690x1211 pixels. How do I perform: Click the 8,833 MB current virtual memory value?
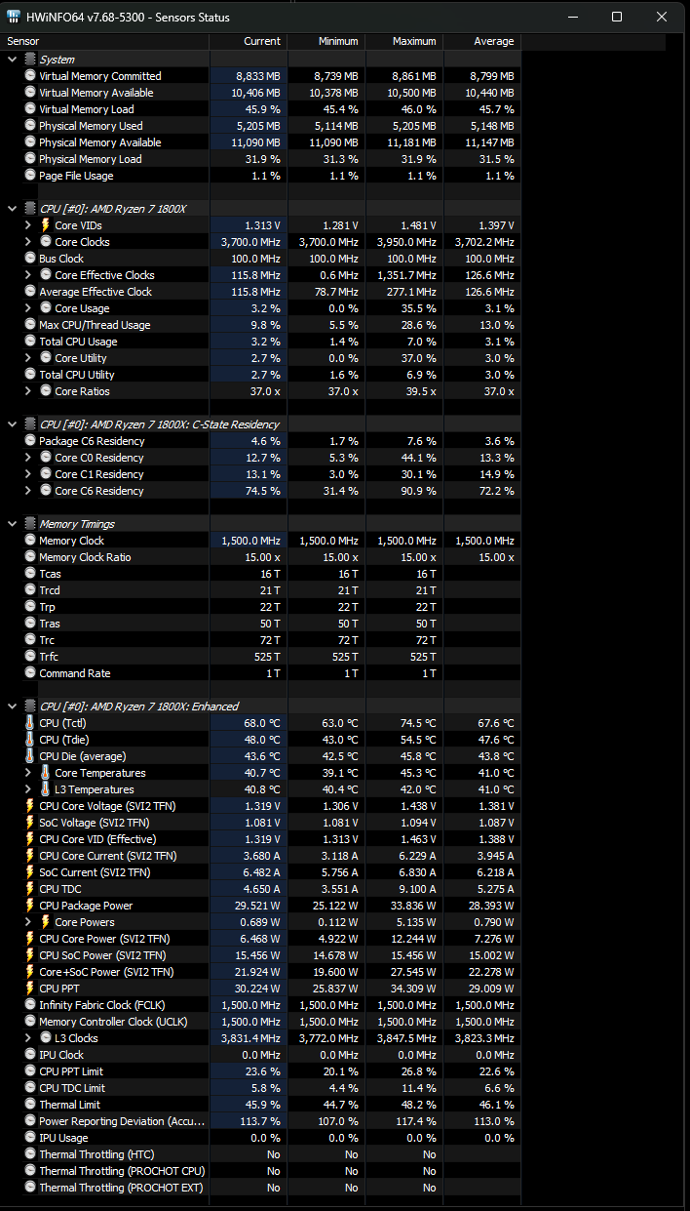point(258,76)
